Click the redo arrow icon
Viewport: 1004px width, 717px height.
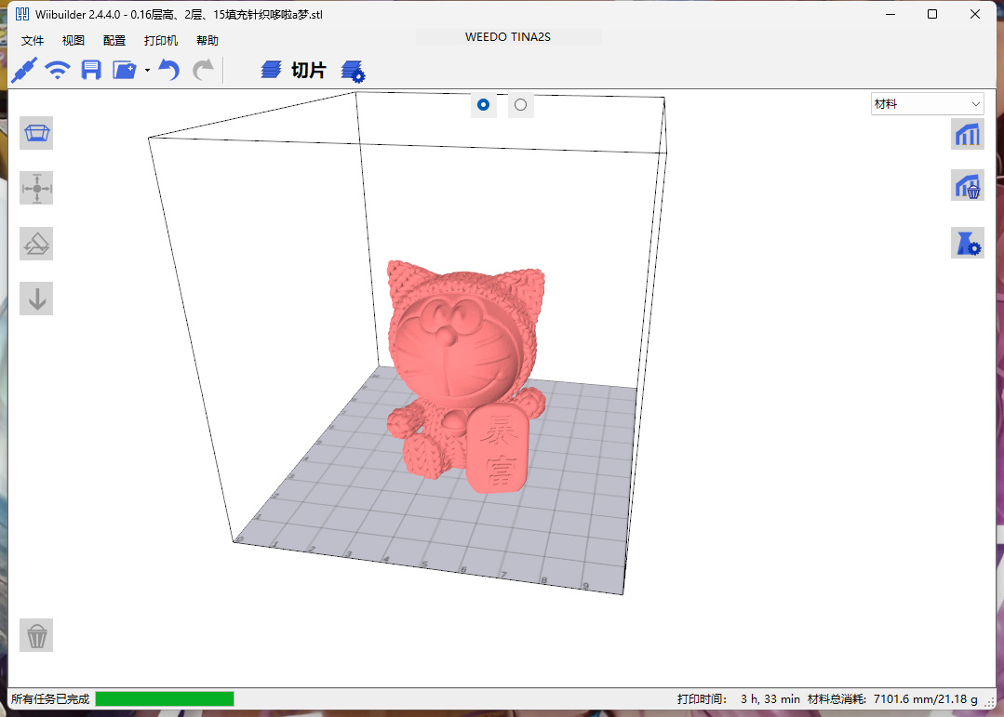coord(203,70)
